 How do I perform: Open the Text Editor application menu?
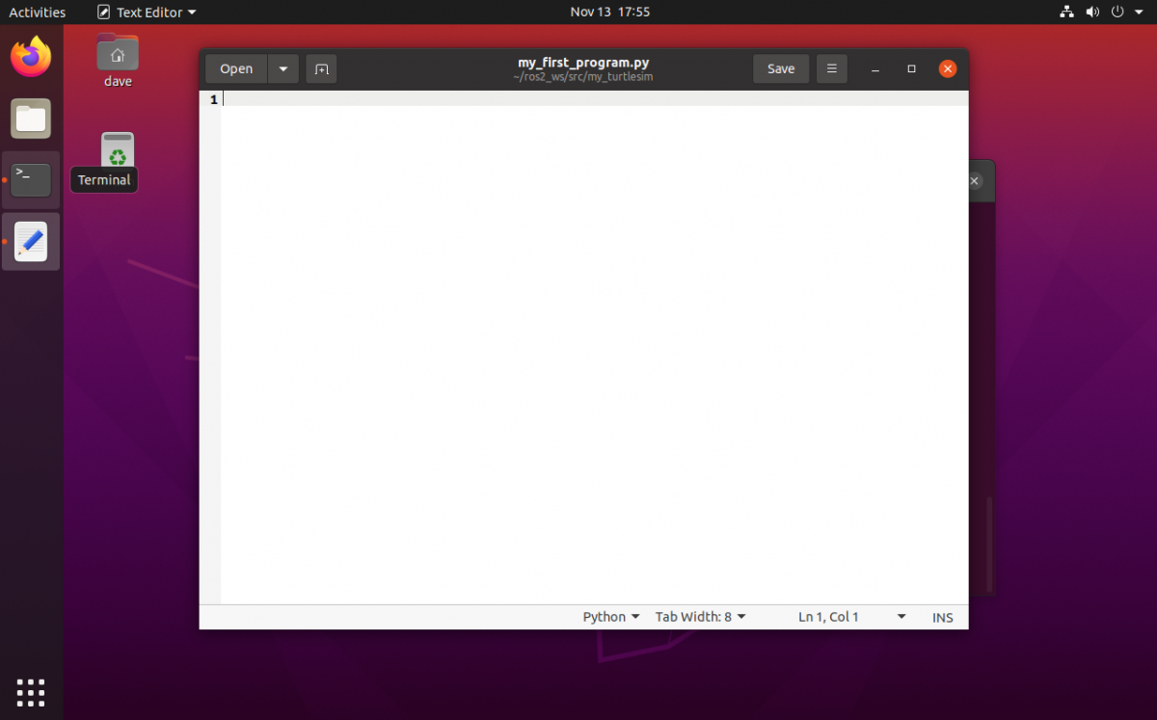point(146,12)
